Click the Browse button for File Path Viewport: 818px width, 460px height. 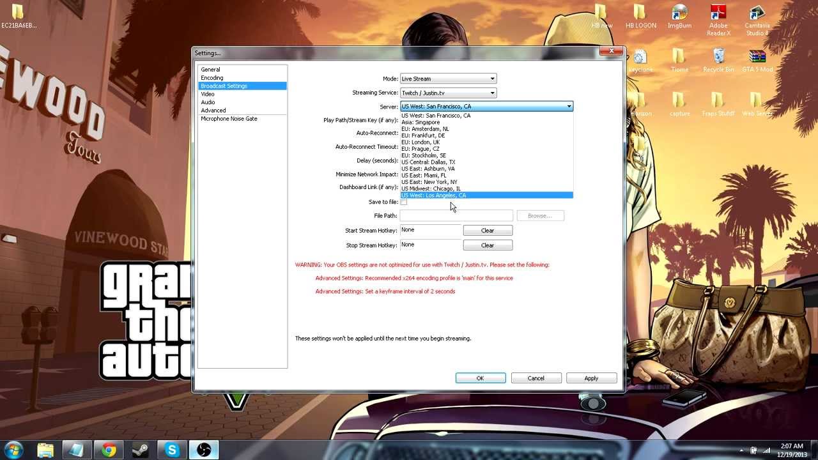coord(540,216)
